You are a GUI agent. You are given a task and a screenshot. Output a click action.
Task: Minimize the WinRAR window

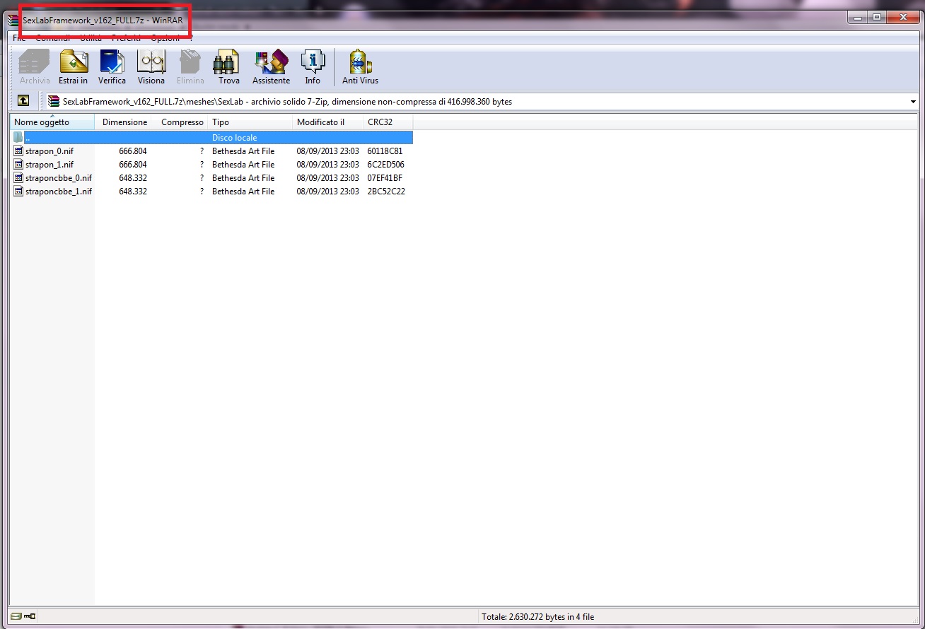click(859, 18)
